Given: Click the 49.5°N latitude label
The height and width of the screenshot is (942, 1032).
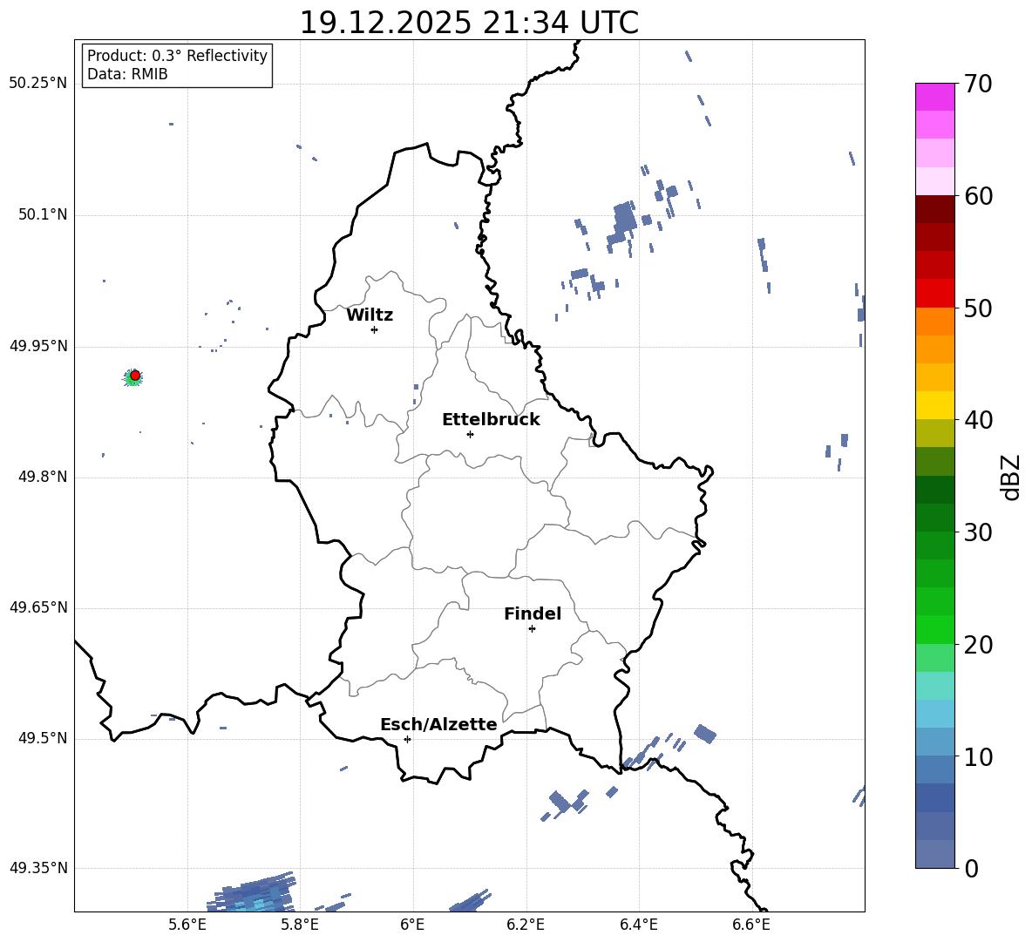Looking at the screenshot, I should point(43,739).
